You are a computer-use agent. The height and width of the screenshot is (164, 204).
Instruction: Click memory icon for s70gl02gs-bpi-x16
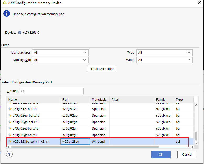tap(10, 122)
